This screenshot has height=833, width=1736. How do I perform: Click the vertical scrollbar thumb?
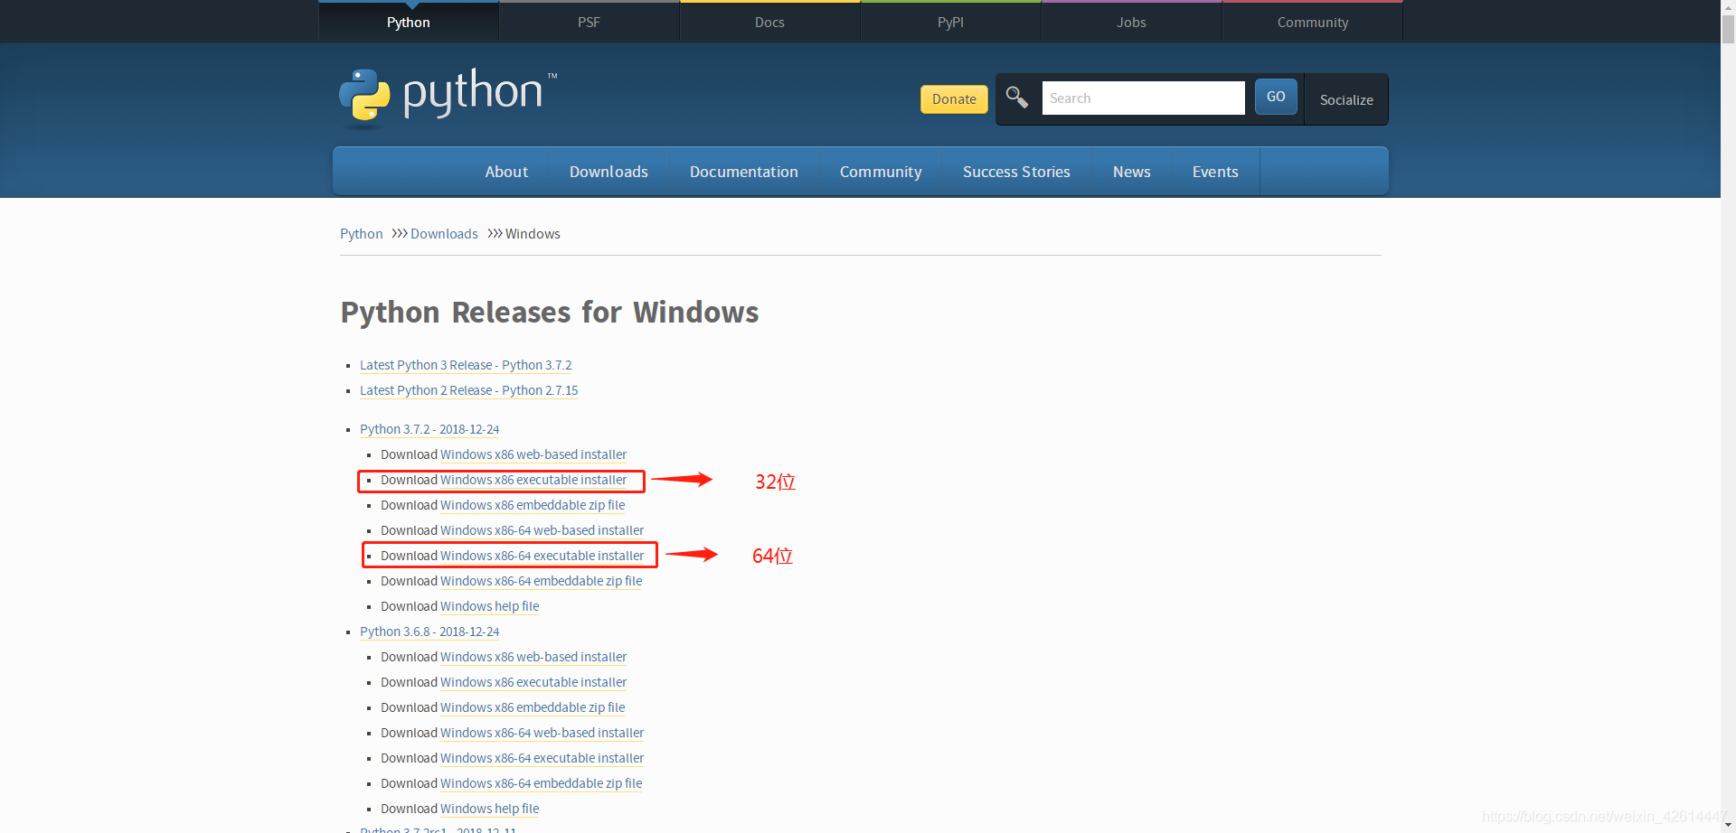(1728, 29)
